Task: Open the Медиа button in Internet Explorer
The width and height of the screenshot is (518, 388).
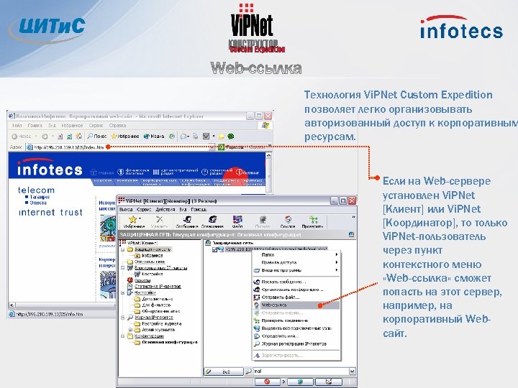Action: point(154,136)
